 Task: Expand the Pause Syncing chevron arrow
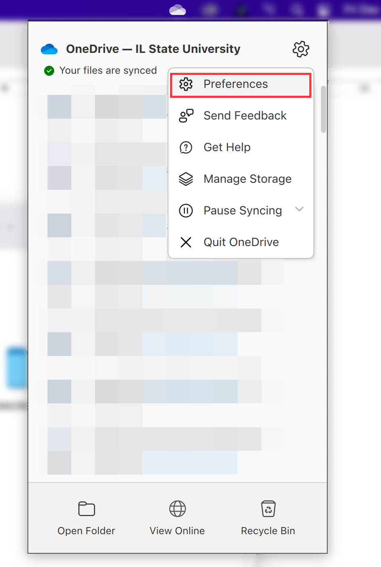coord(299,209)
